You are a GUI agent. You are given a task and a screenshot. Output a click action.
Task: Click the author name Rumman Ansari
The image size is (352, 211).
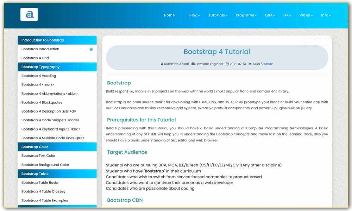(x=176, y=64)
